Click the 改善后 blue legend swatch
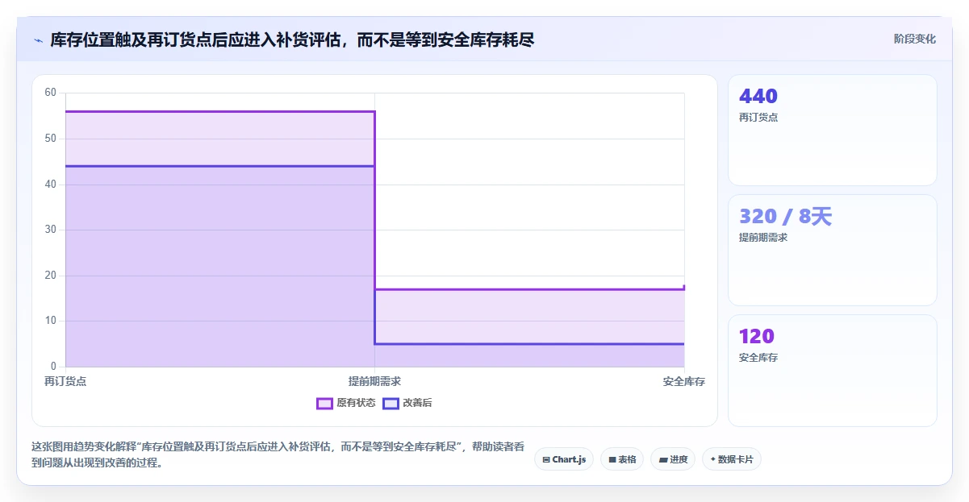 (x=391, y=403)
